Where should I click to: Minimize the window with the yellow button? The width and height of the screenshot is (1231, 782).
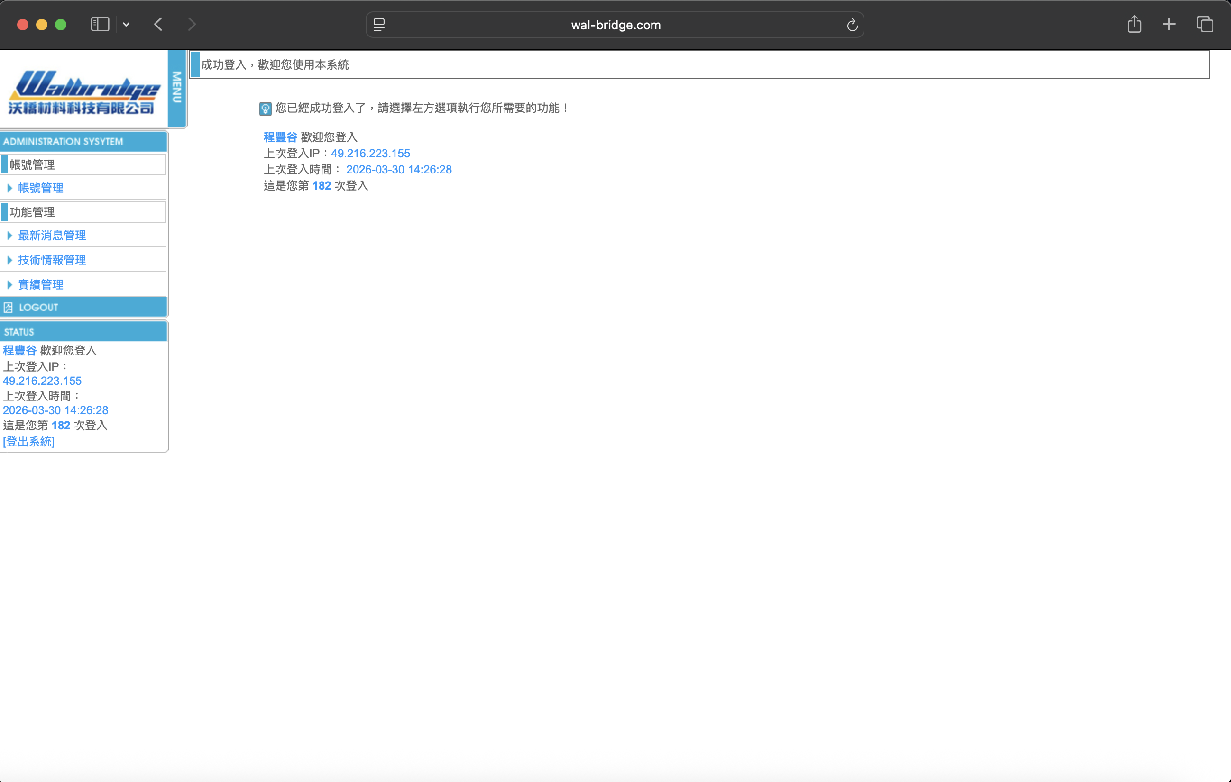[41, 25]
